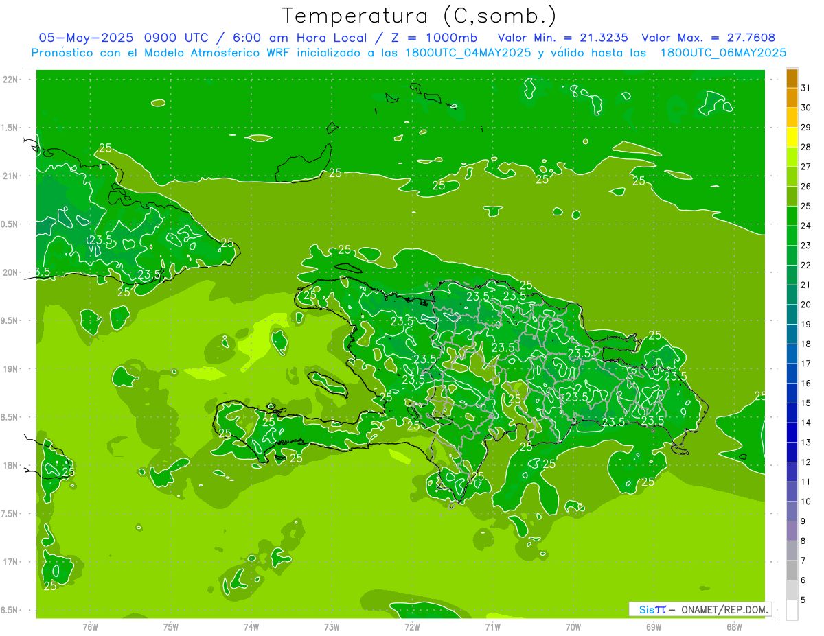Click the legend label "10"
Viewport: 824px width, 636px height.
click(x=805, y=502)
